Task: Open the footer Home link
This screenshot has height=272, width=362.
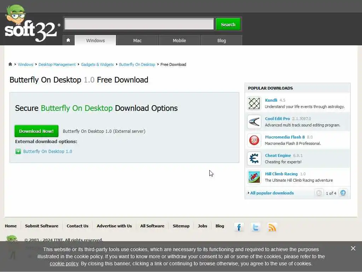Action: pos(11,226)
